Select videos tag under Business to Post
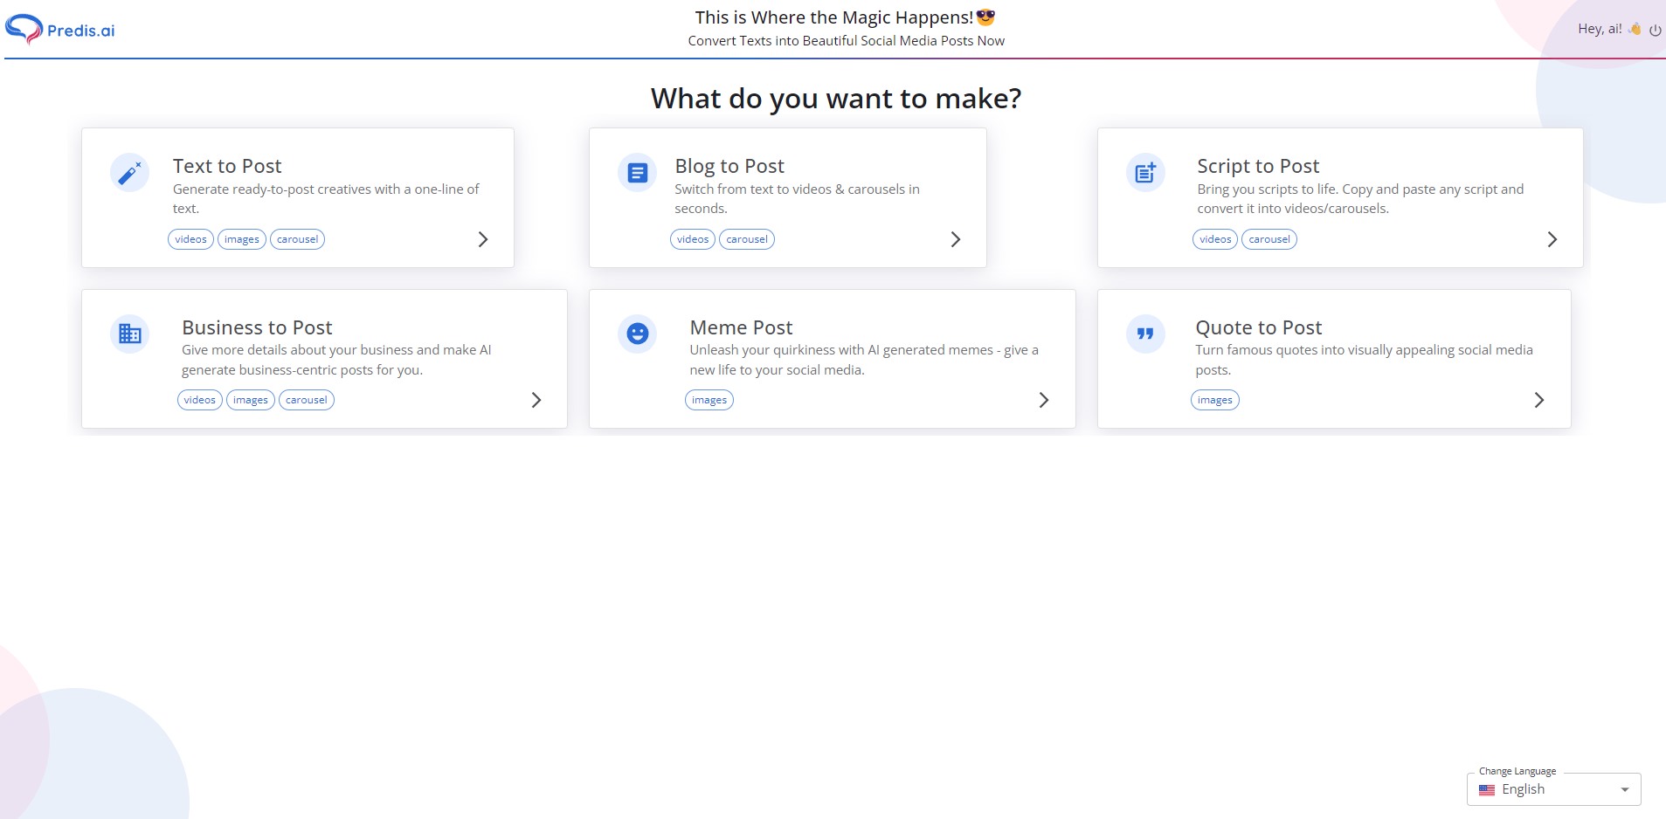The height and width of the screenshot is (819, 1666). click(x=200, y=400)
